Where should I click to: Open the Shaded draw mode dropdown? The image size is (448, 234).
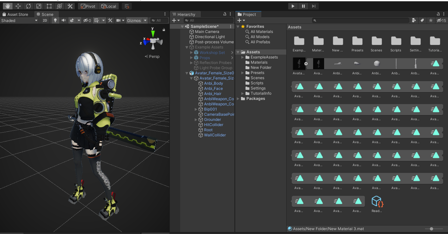click(x=19, y=20)
